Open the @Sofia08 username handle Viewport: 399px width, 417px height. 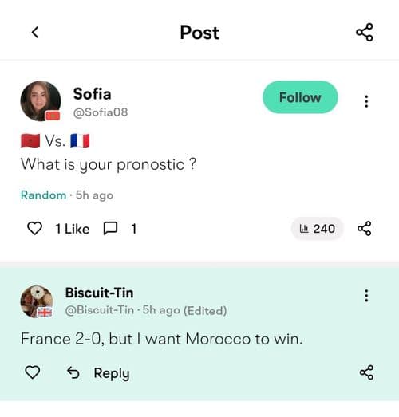click(101, 112)
